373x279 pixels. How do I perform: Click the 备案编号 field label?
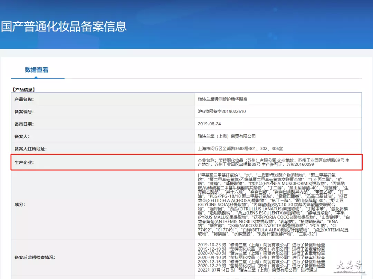24,112
